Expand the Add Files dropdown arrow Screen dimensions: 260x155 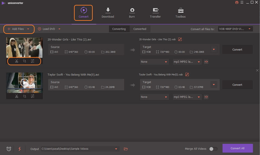tap(28, 29)
